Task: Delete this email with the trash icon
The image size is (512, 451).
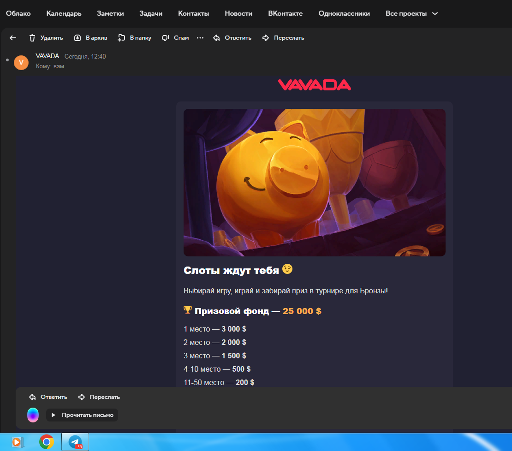Action: coord(46,38)
